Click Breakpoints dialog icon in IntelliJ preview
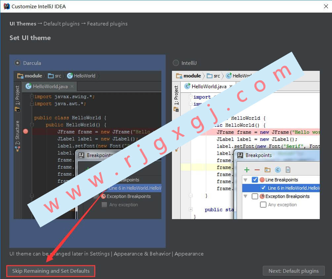332x279 pixels. (x=240, y=155)
